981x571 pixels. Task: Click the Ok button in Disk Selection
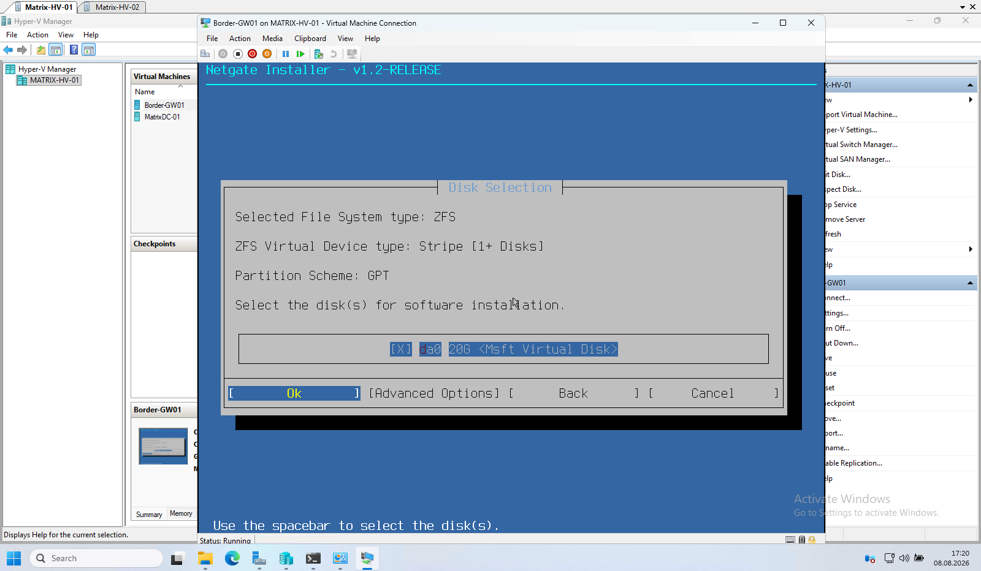pyautogui.click(x=294, y=393)
